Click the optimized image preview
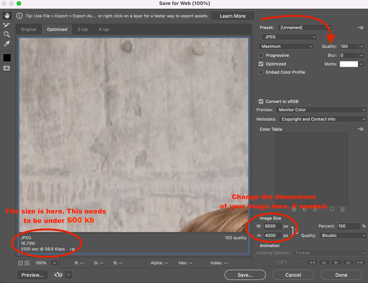Viewport: 368px width, 283px height. 134,135
